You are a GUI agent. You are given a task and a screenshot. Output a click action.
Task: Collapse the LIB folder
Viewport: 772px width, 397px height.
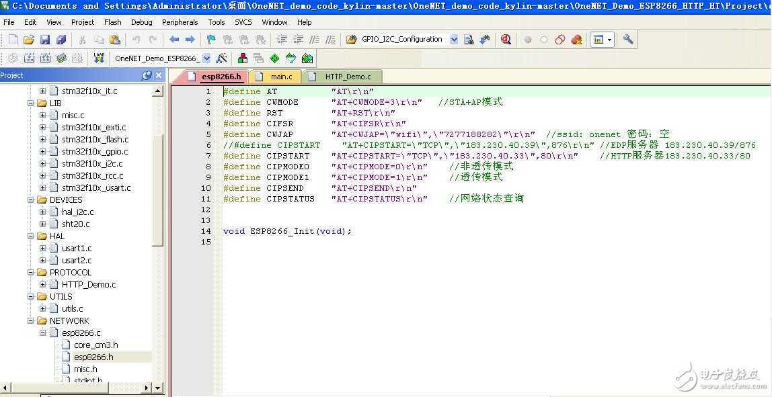tap(31, 103)
